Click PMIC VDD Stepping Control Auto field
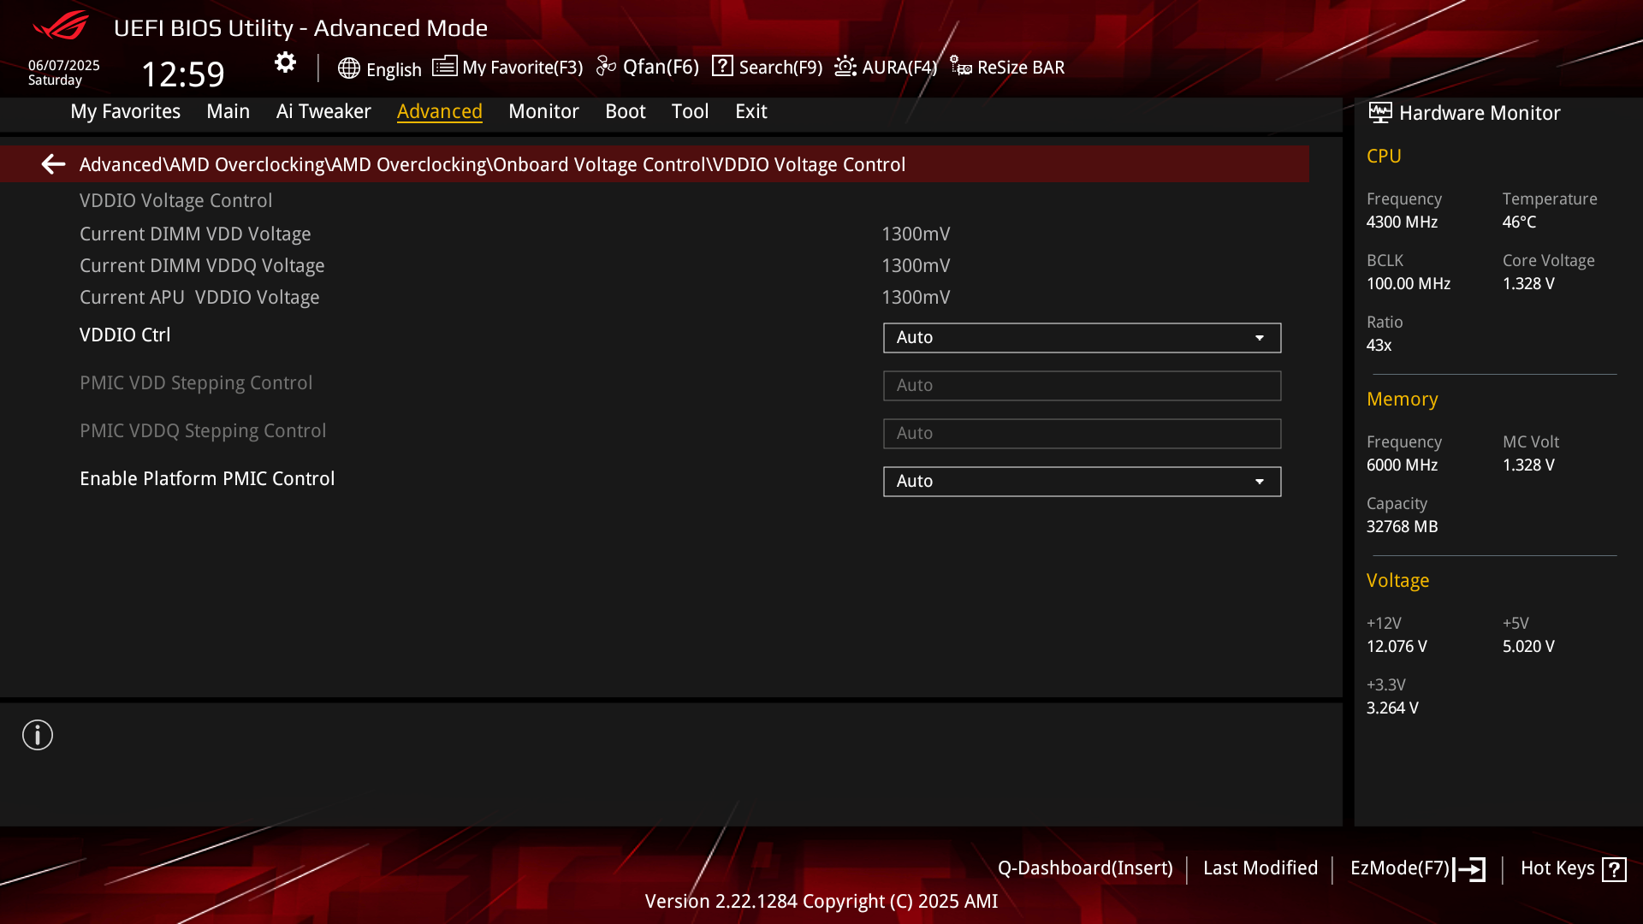Viewport: 1643px width, 924px height. (x=1082, y=386)
